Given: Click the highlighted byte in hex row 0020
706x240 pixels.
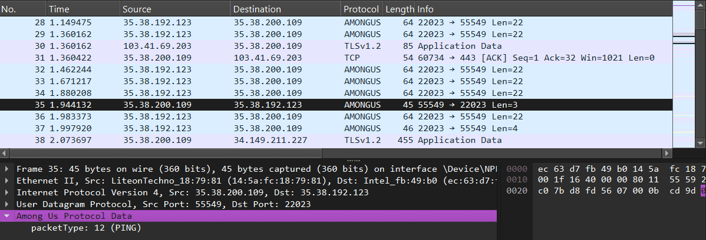Looking at the screenshot, I should (x=703, y=192).
